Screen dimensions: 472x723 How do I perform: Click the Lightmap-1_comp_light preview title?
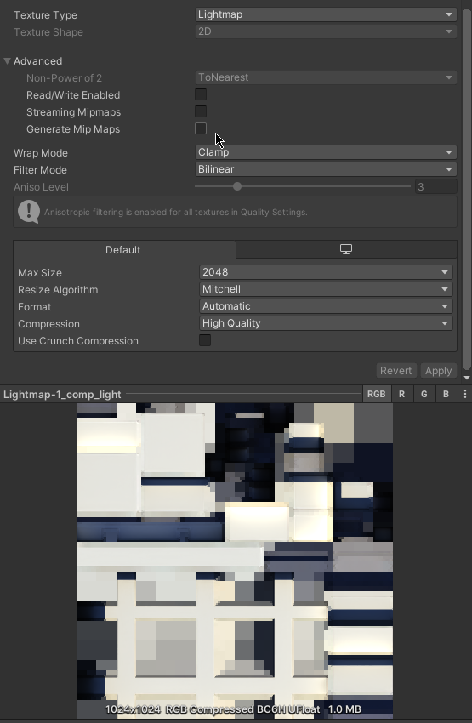point(62,395)
